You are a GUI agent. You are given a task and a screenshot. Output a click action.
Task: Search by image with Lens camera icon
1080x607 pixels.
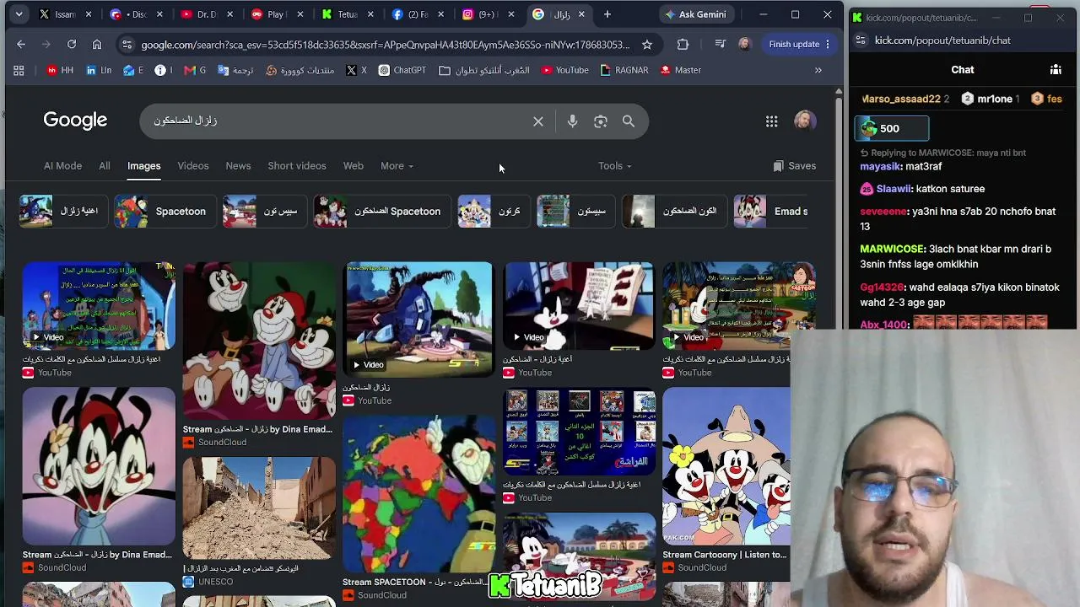601,121
